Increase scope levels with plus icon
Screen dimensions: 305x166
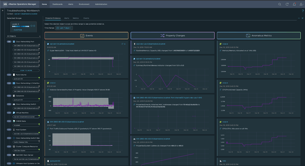click(x=34, y=26)
